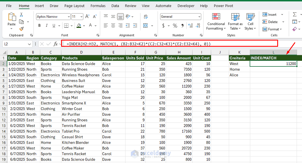Open the File tab
The width and height of the screenshot is (302, 163).
9,6
